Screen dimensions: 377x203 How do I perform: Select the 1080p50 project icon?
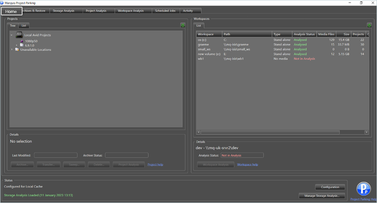tap(22, 41)
